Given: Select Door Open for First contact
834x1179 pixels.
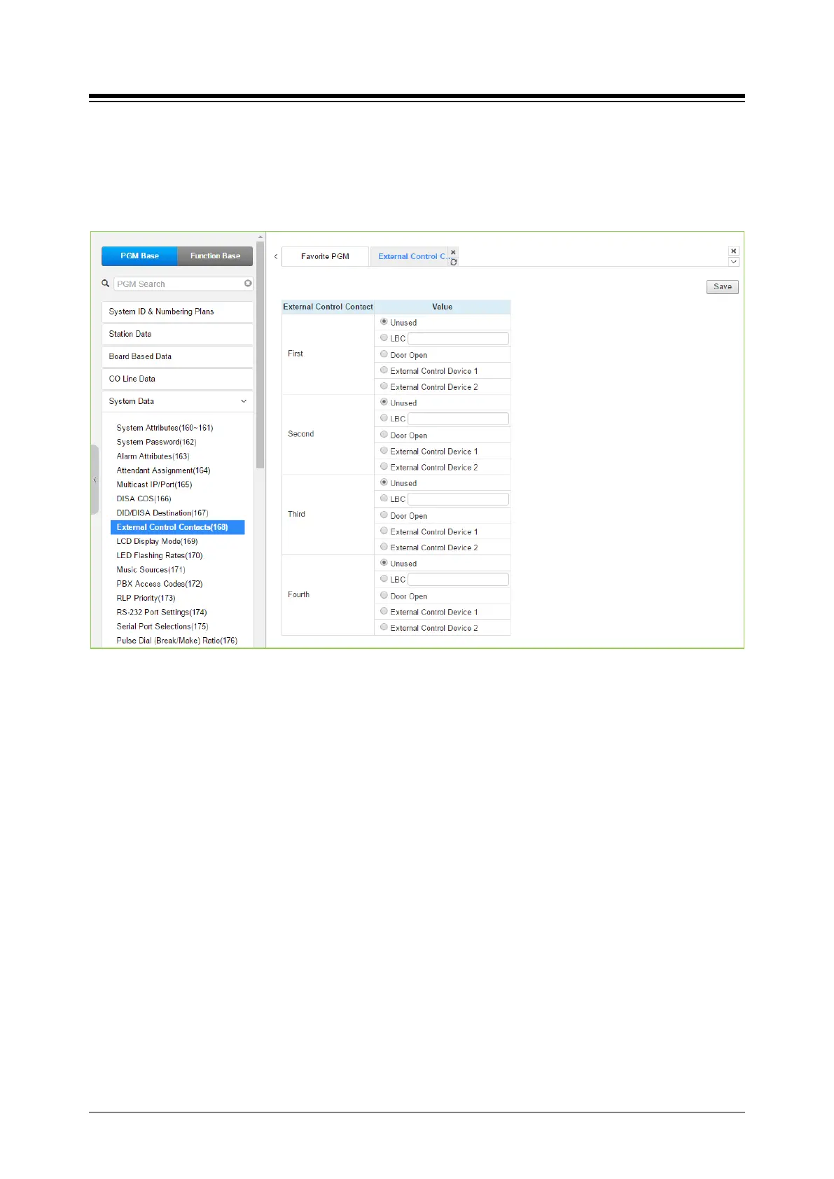Looking at the screenshot, I should pyautogui.click(x=384, y=354).
